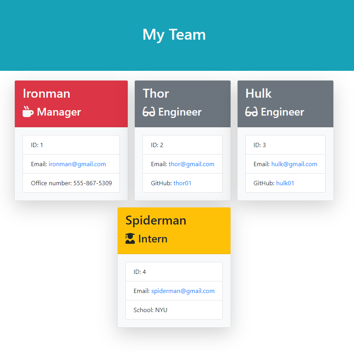The image size is (354, 351).
Task: Click the coffee cup icon beside Manager
Action: click(x=28, y=112)
